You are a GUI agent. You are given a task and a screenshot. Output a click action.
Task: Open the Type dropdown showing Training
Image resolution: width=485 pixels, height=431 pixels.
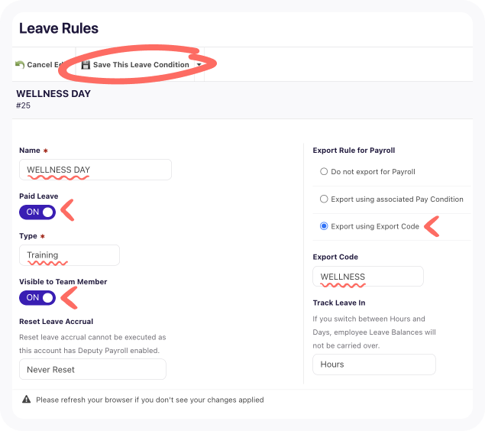click(x=70, y=255)
